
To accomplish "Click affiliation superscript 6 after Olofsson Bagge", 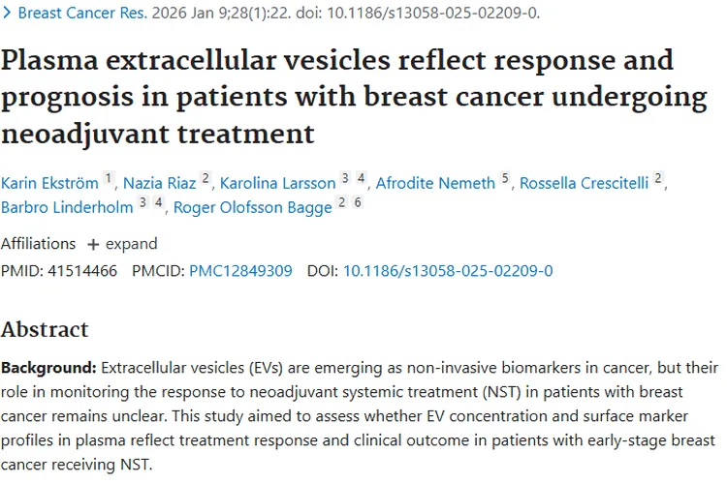I will 358,203.
